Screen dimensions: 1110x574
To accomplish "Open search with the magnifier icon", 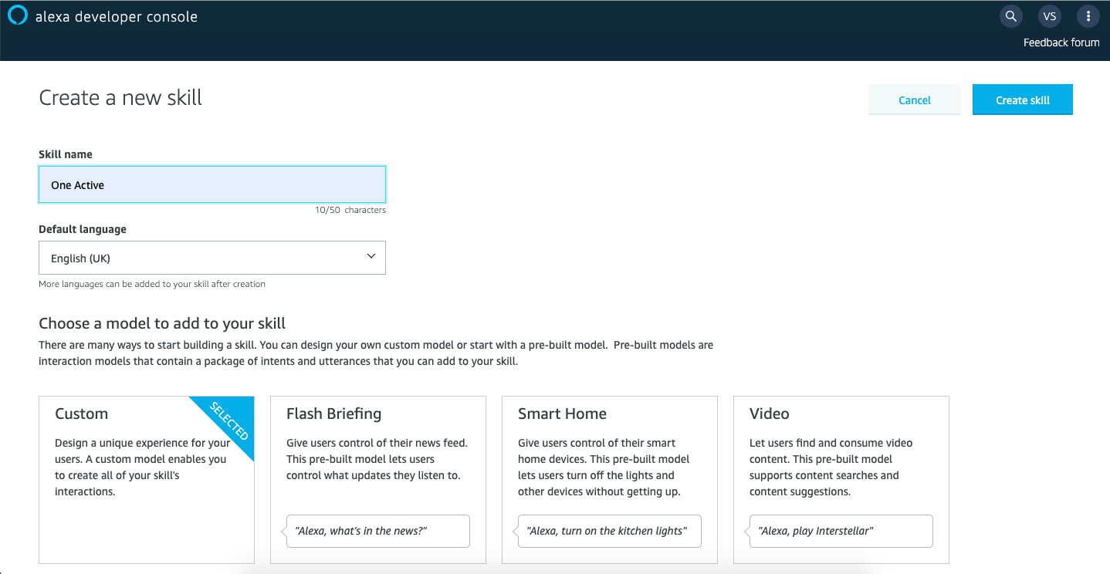I will [1010, 16].
